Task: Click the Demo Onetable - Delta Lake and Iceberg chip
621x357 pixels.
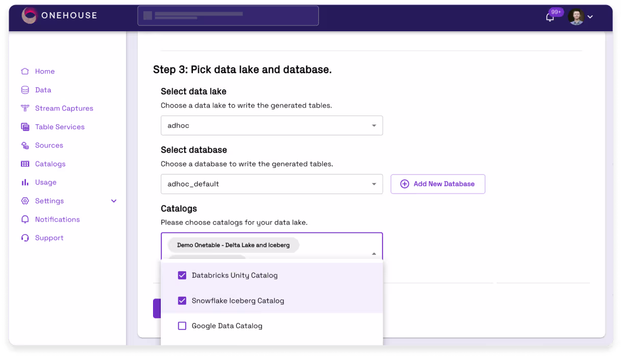Action: pos(233,245)
